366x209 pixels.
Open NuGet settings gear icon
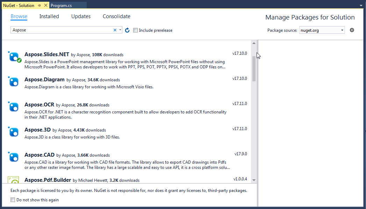pyautogui.click(x=352, y=30)
